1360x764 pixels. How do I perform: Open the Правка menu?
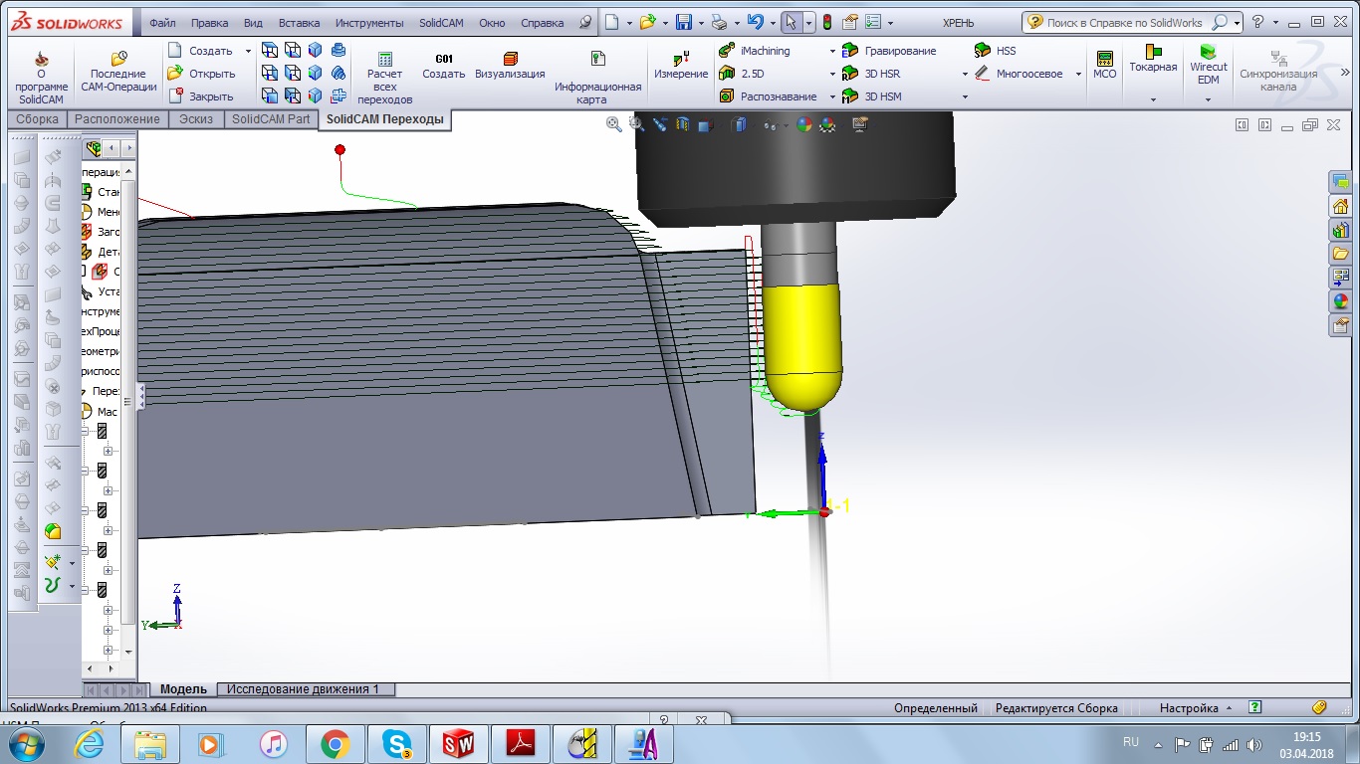[209, 23]
